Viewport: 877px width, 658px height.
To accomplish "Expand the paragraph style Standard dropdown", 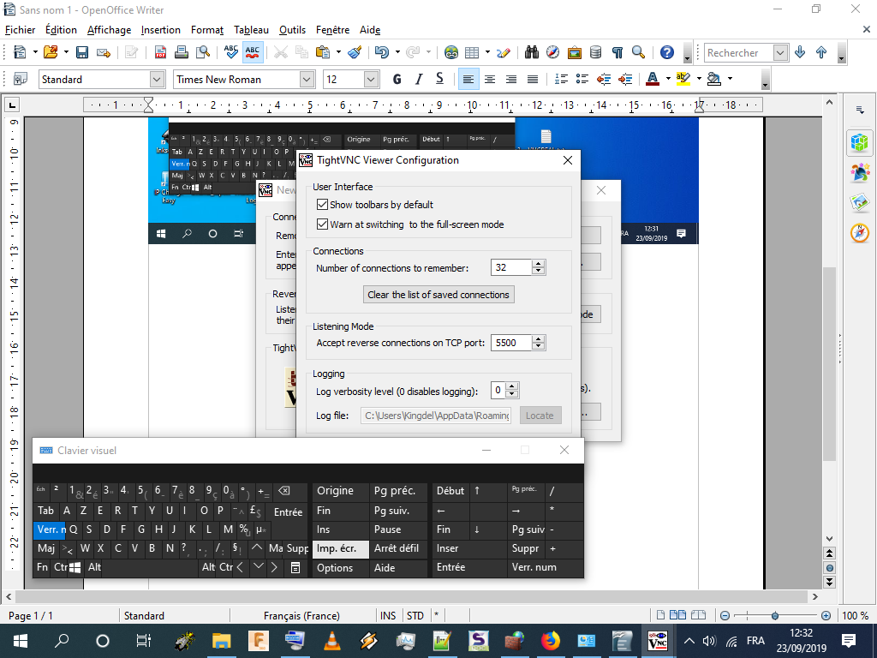I will tap(158, 80).
